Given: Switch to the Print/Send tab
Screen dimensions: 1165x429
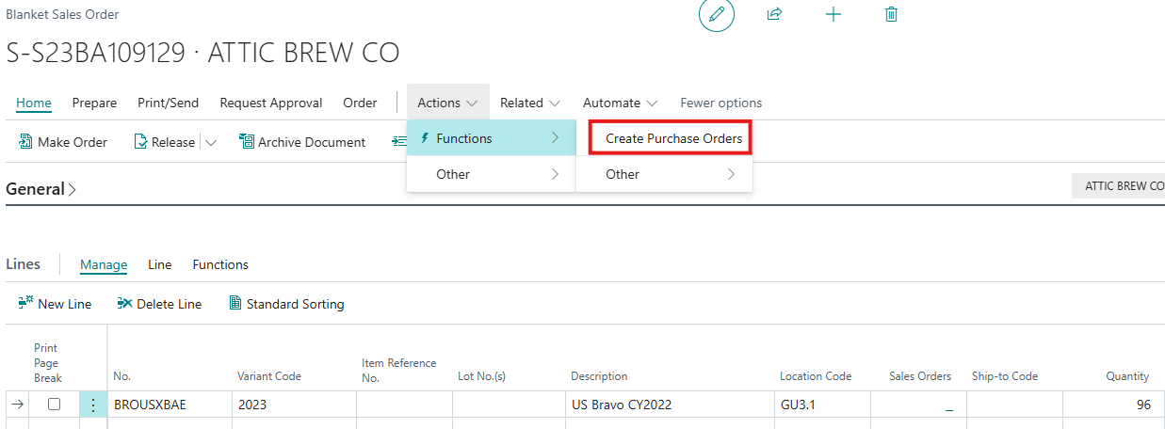Looking at the screenshot, I should (x=169, y=103).
